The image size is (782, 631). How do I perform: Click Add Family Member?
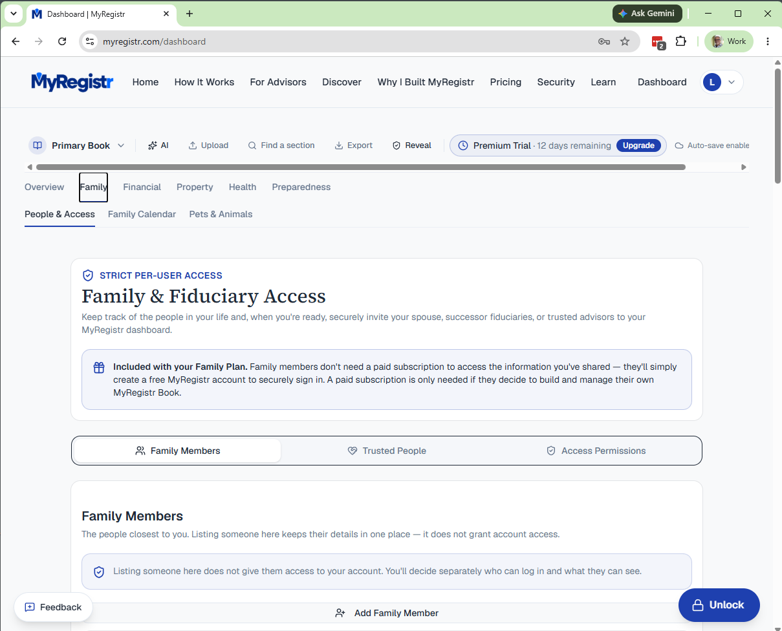[x=387, y=613]
